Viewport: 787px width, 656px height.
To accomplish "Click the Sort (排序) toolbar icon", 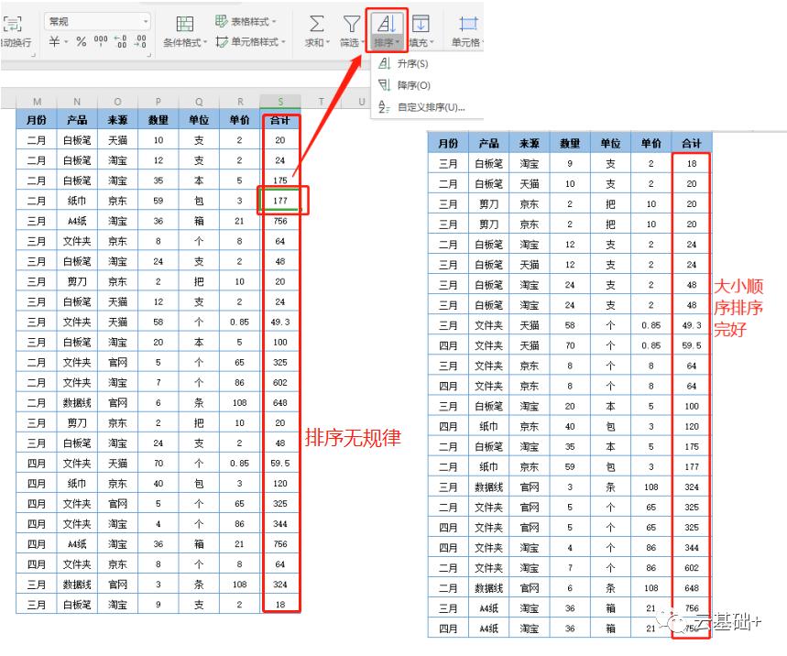I will pyautogui.click(x=388, y=25).
